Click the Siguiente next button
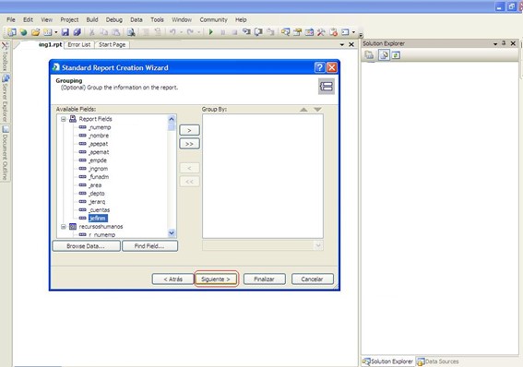This screenshot has height=367, width=523. click(x=216, y=279)
